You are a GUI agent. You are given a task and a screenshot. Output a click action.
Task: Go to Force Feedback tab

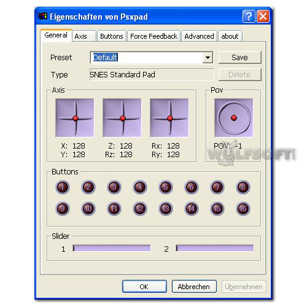[x=153, y=36]
